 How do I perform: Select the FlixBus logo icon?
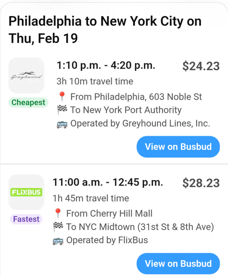(26, 192)
